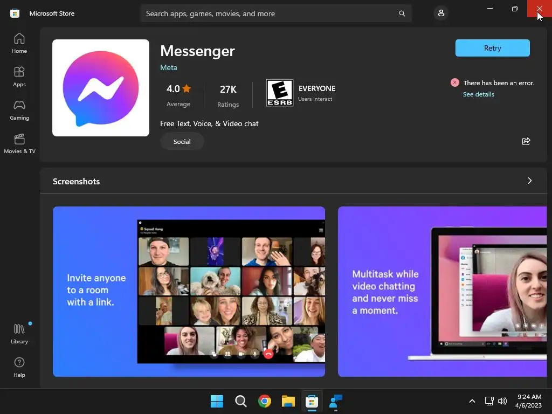Open Movies & TV section in sidebar
Image resolution: width=552 pixels, height=414 pixels.
19,143
